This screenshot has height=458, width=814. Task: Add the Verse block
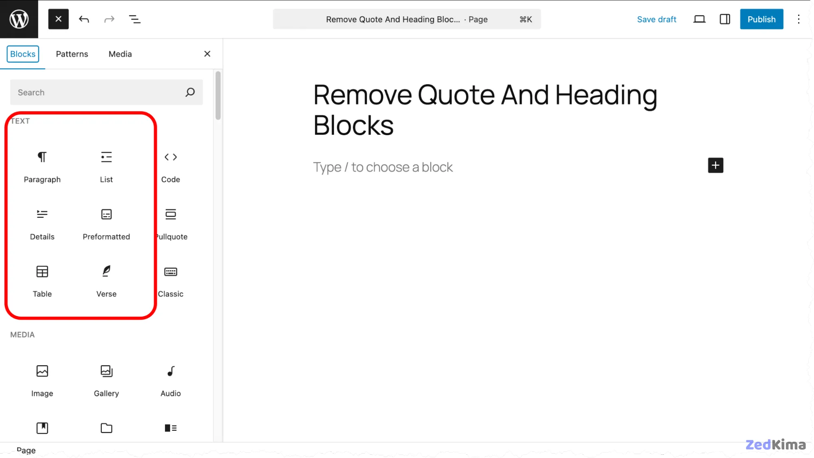[106, 281]
